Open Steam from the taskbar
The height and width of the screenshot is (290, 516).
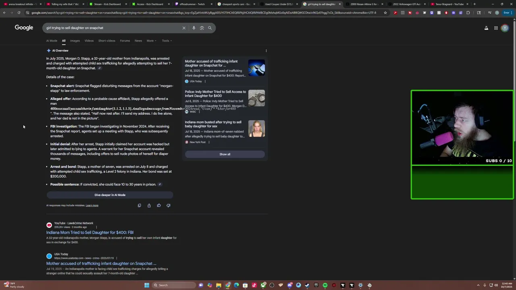pos(307,285)
